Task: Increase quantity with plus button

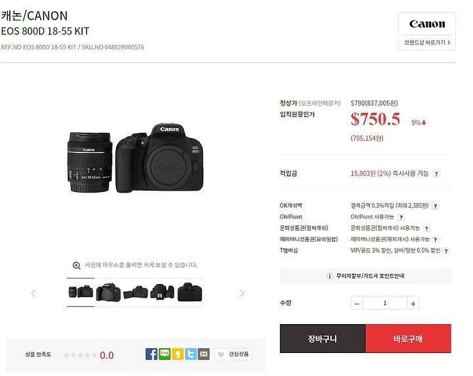Action: point(413,303)
